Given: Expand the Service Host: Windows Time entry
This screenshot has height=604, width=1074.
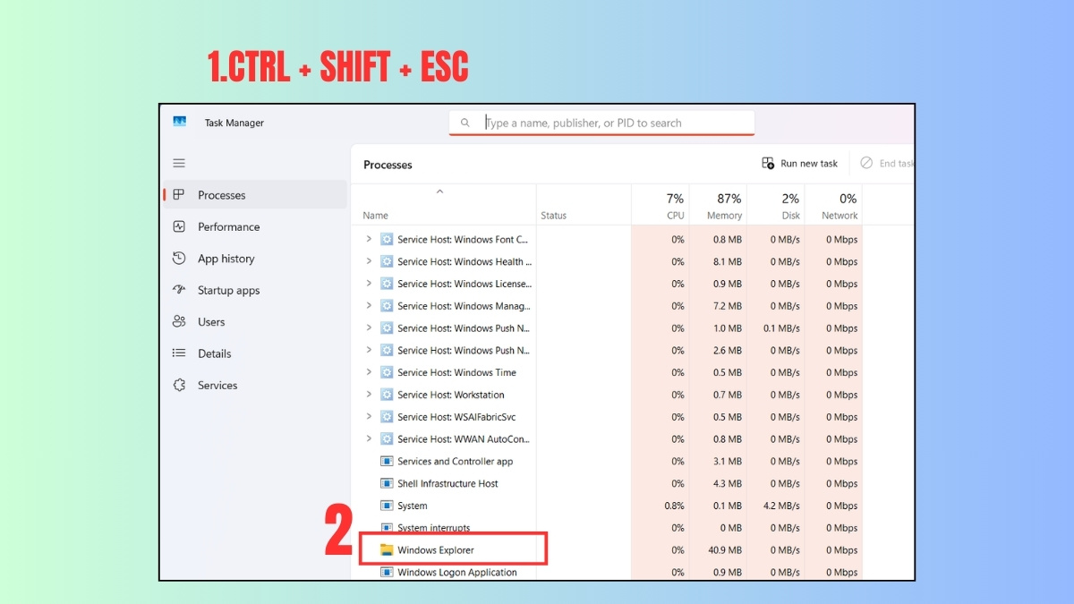Looking at the screenshot, I should click(369, 372).
